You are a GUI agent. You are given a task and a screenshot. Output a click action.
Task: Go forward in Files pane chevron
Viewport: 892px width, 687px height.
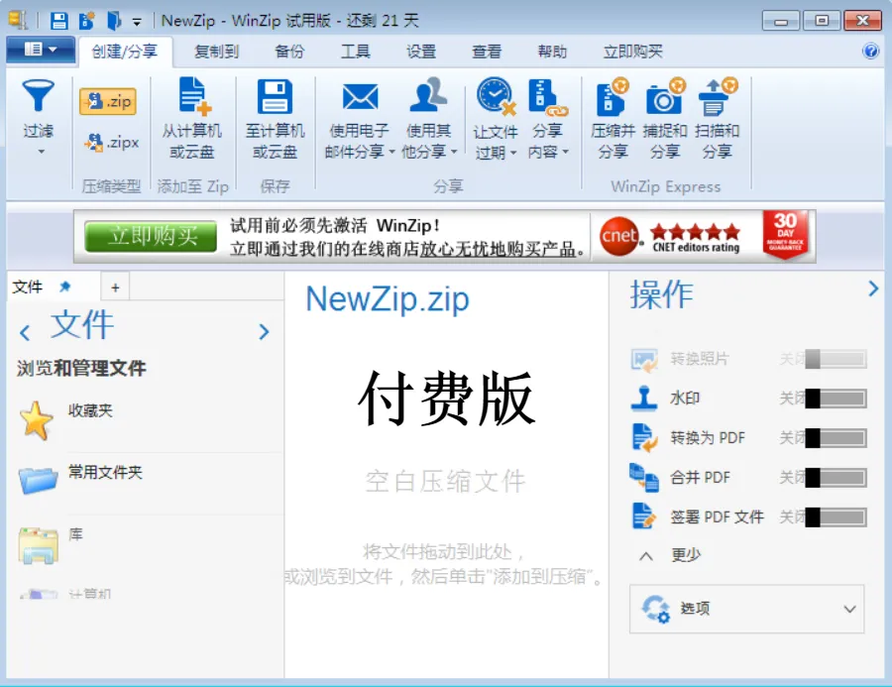pos(264,331)
